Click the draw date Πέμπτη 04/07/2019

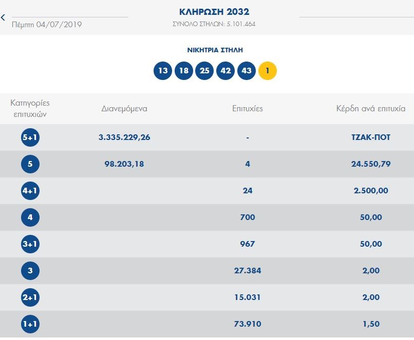tap(47, 25)
